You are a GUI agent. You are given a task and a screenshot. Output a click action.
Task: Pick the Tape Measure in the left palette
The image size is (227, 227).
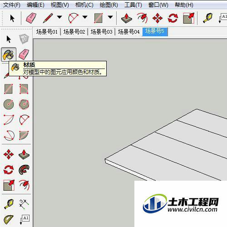point(9,204)
